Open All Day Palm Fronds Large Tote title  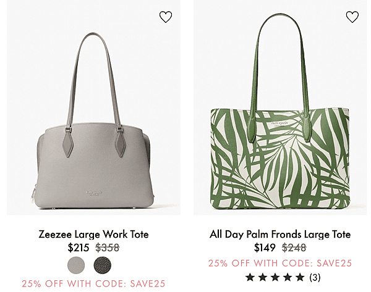280,235
